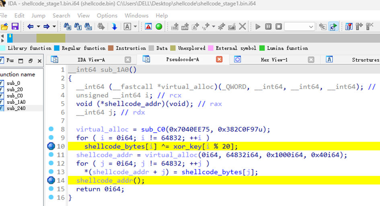Click the highlighted run source 'C' icon

333,26
